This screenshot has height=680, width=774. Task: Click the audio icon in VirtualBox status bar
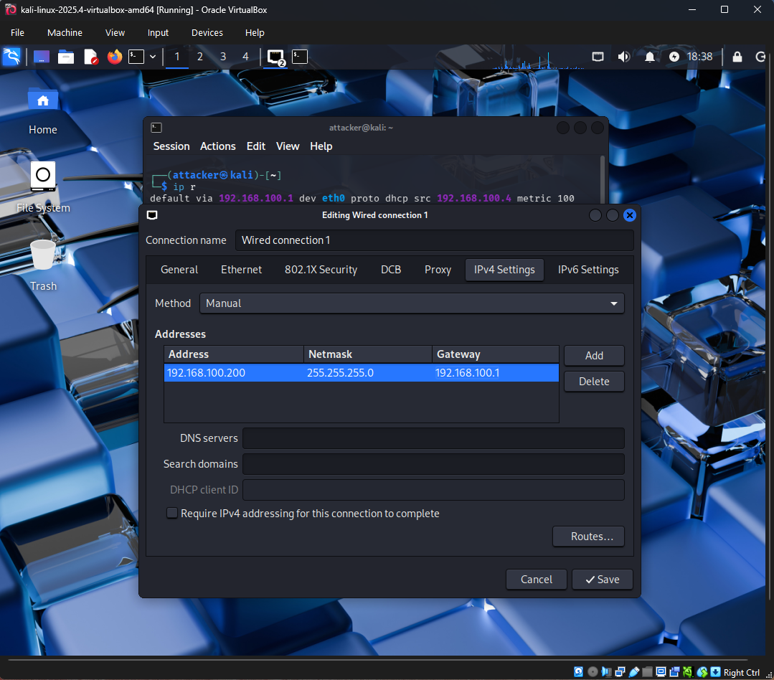[x=607, y=672]
